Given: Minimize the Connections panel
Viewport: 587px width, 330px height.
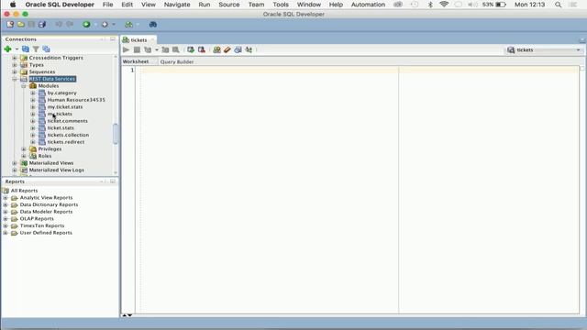Looking at the screenshot, I should click(x=102, y=38).
